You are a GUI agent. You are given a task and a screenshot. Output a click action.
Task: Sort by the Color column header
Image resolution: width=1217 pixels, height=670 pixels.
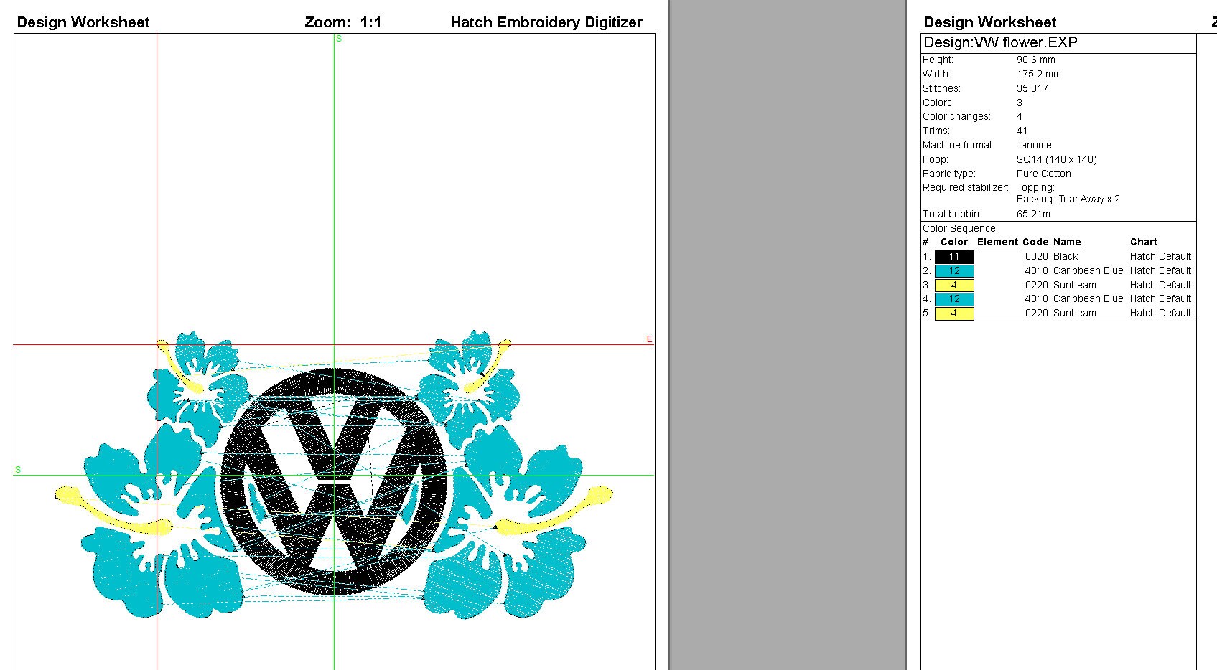(x=953, y=242)
